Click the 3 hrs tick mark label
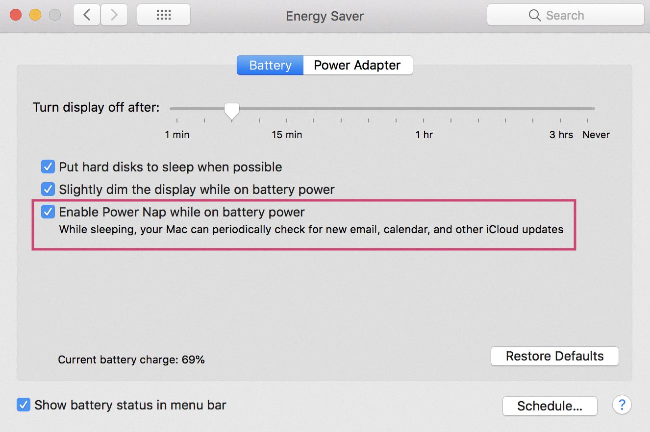This screenshot has height=432, width=650. point(561,134)
